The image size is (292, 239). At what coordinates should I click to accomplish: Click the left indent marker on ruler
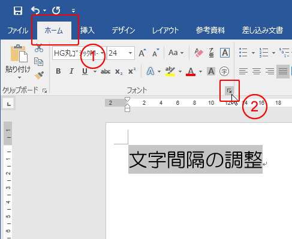tap(128, 110)
